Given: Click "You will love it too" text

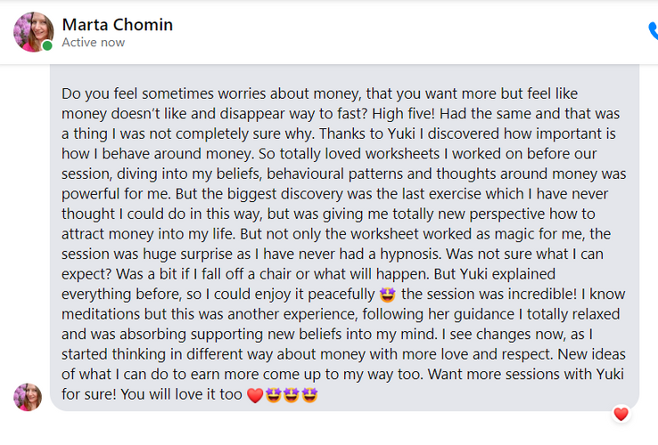Looking at the screenshot, I should [181, 394].
